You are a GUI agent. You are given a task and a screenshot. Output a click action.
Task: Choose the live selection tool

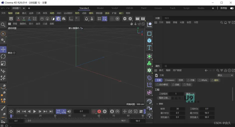[3, 34]
